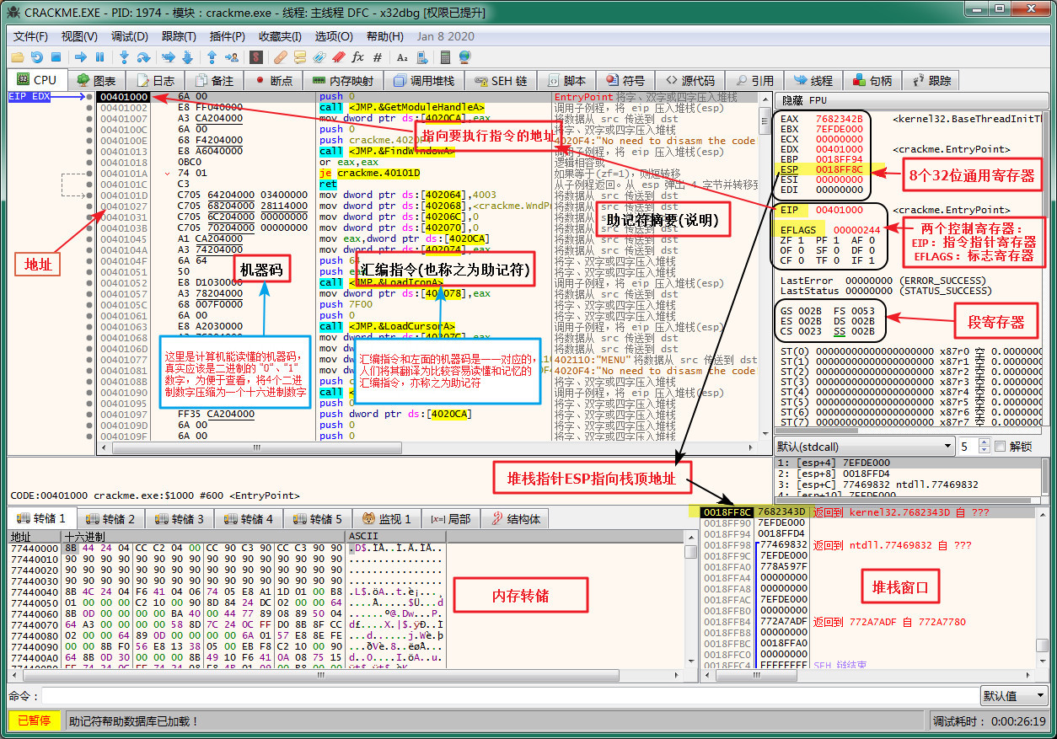
Task: Click the 命令 command input field
Action: click(x=506, y=696)
